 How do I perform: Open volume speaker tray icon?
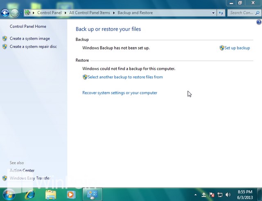pyautogui.click(x=228, y=194)
